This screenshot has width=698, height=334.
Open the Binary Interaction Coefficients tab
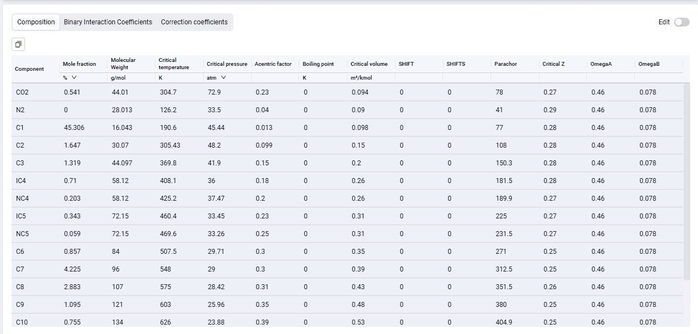tap(108, 22)
